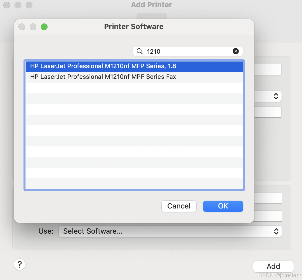Click Add button in Add Printer window

coord(273,266)
